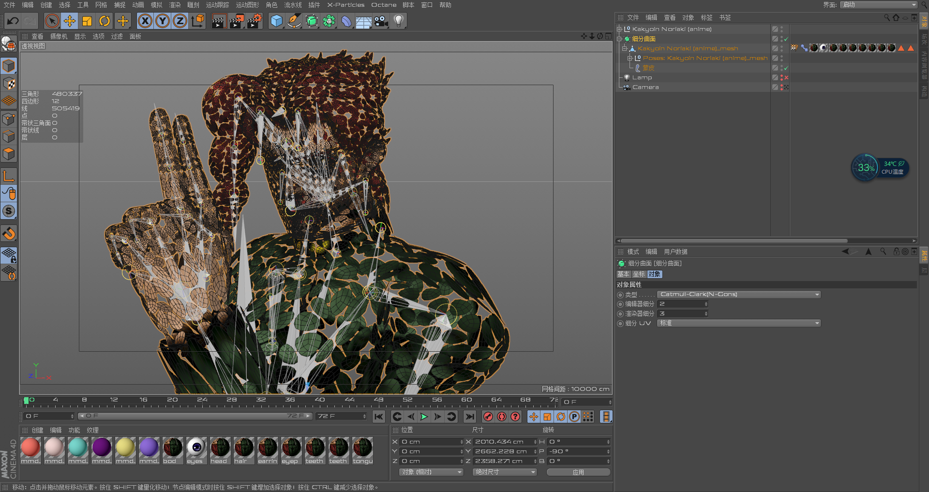Toggle keyframe circle next to 细分 UV
The height and width of the screenshot is (492, 929).
point(620,324)
